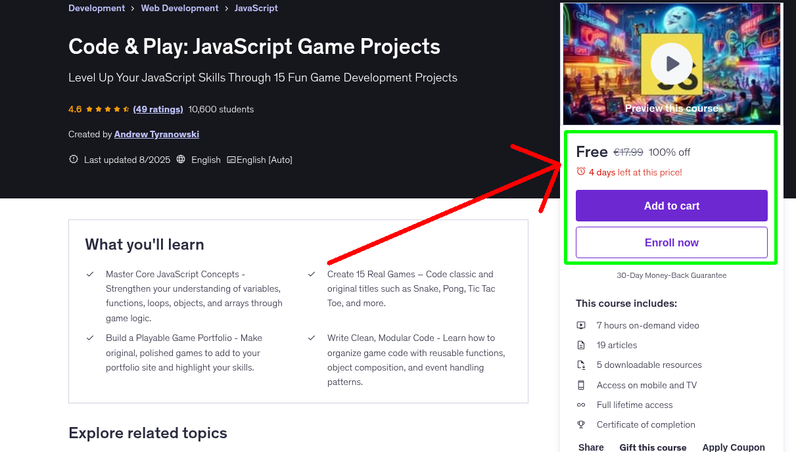Click the certificate of completion trophy icon
Screen dimensions: 796x452
pyautogui.click(x=581, y=424)
